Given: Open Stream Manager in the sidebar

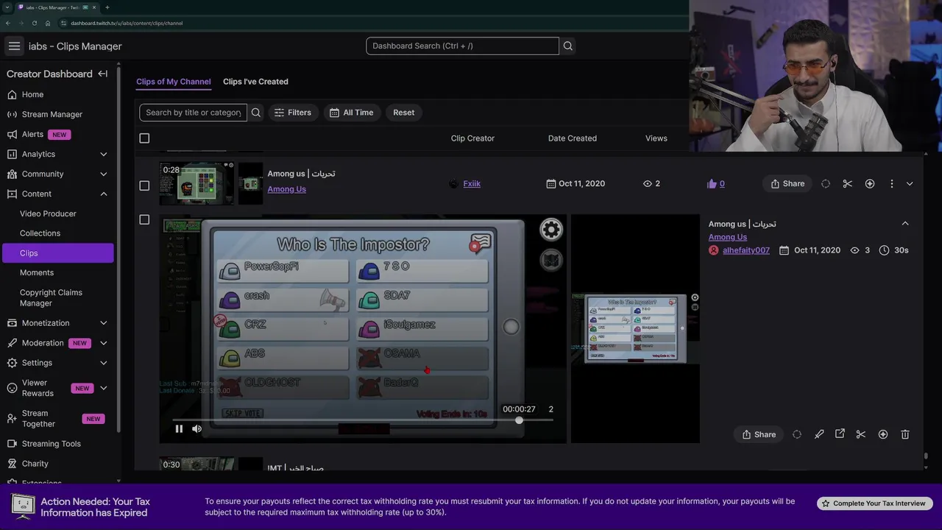Looking at the screenshot, I should tap(52, 114).
